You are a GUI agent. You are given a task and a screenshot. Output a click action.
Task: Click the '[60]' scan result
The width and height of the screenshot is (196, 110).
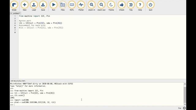pos(12,98)
